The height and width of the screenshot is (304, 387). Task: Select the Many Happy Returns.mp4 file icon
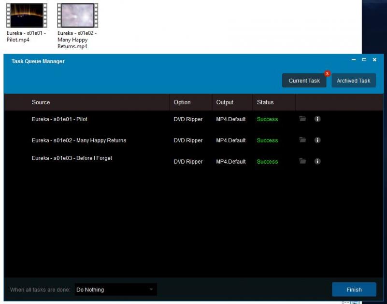pyautogui.click(x=77, y=15)
